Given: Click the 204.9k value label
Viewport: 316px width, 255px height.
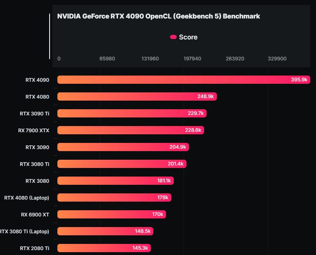Looking at the screenshot, I should point(178,147).
